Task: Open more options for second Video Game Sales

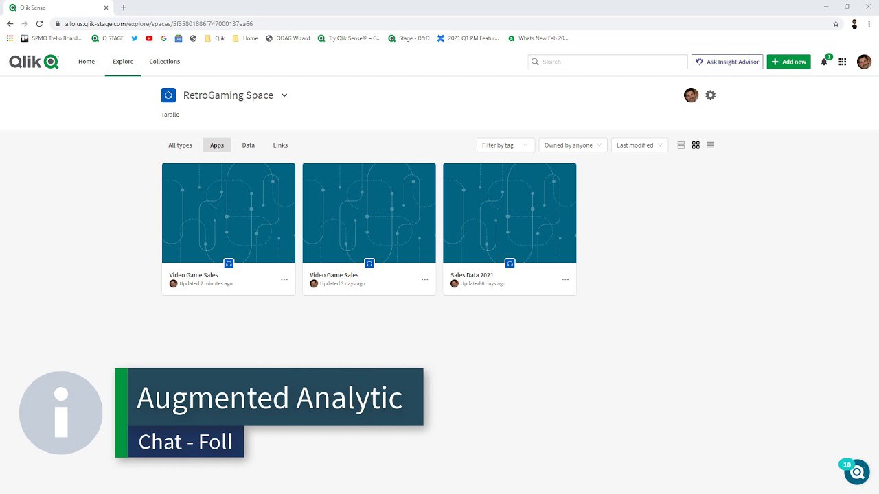Action: point(425,279)
